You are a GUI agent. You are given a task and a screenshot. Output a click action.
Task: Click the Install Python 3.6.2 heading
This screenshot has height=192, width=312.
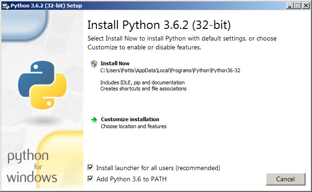tap(159, 24)
